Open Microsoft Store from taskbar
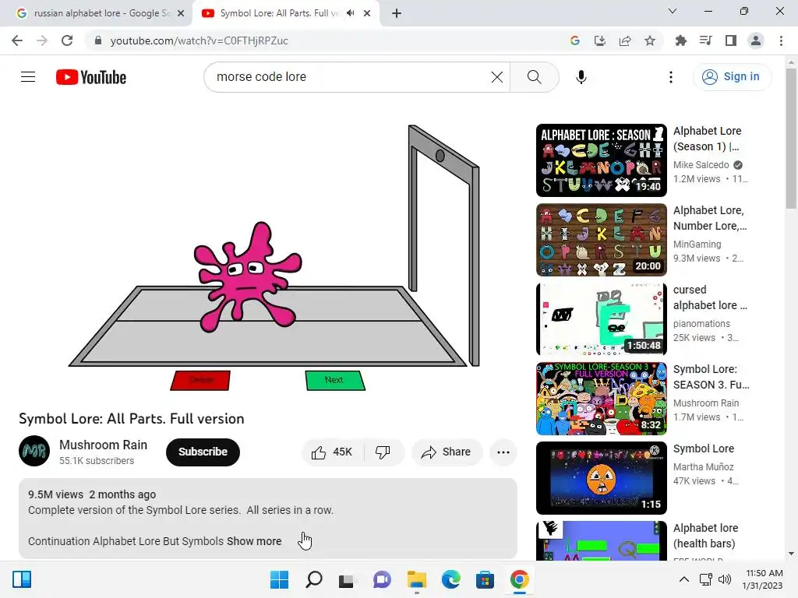This screenshot has width=798, height=598. pyautogui.click(x=485, y=579)
